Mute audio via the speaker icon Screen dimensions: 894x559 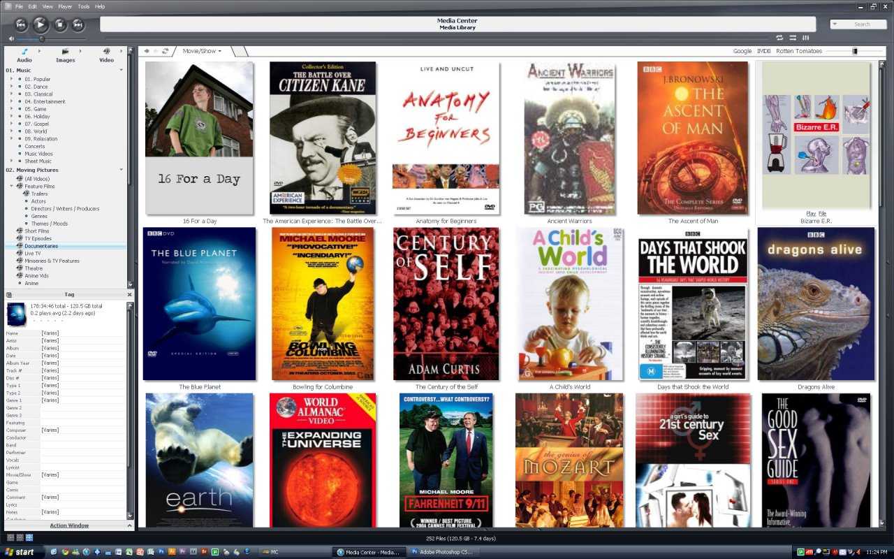11,39
